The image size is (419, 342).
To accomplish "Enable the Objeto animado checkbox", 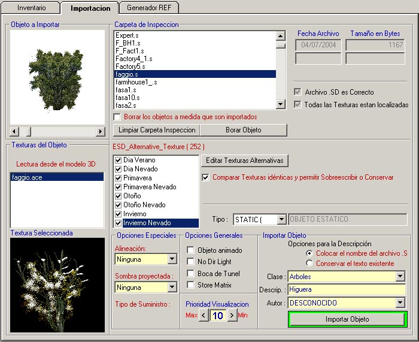I will pos(191,250).
